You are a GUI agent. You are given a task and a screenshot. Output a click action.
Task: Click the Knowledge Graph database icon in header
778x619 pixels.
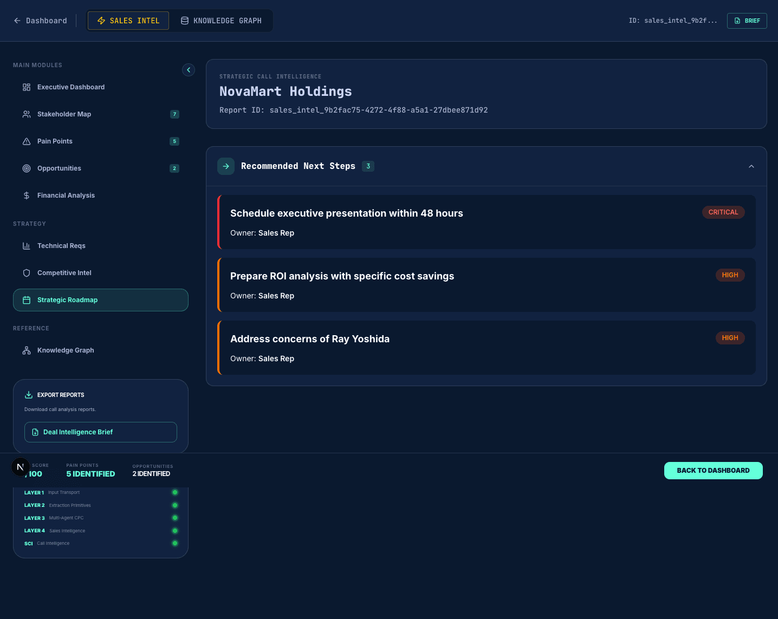[x=185, y=21]
